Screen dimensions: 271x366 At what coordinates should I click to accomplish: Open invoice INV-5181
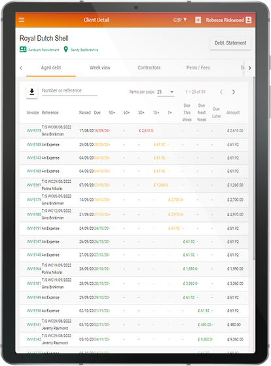34,284
